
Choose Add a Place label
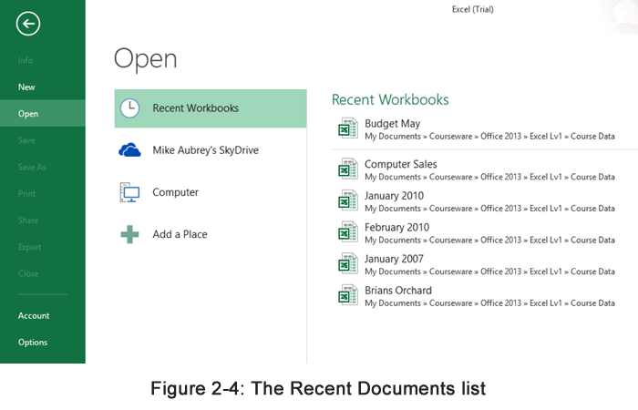[x=180, y=234]
